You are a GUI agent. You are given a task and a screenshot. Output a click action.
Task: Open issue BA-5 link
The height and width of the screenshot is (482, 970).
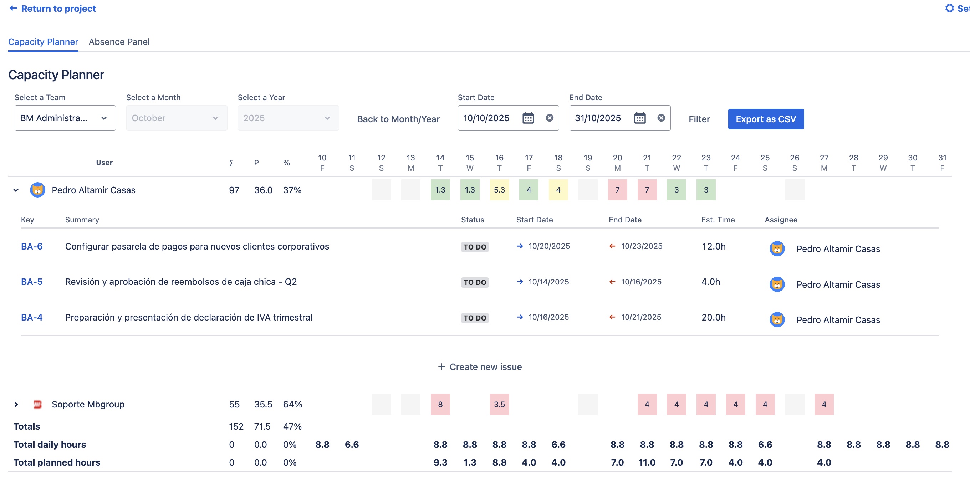(x=32, y=282)
